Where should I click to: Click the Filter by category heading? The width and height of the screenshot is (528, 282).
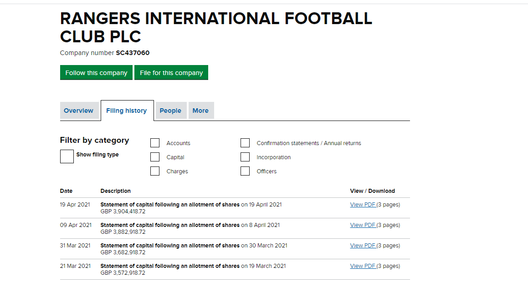95,140
